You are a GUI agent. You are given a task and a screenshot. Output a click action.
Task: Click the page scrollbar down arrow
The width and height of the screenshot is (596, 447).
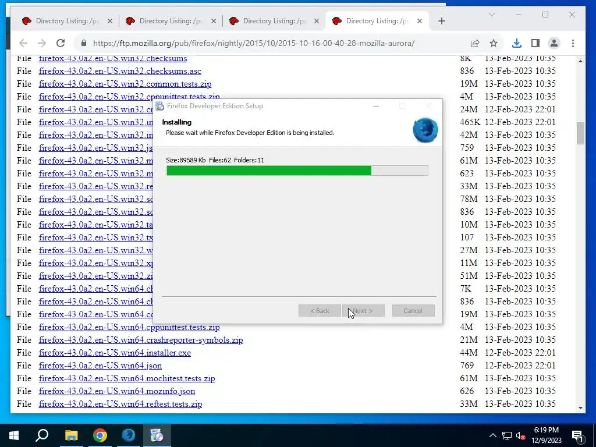[x=580, y=408]
